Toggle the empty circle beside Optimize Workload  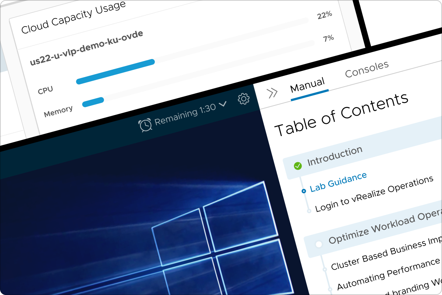click(319, 244)
